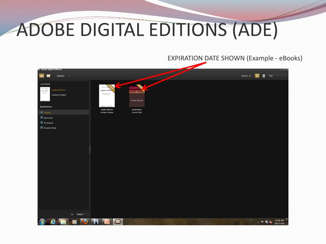Switch to Reading view icon
This screenshot has height=244, width=326.
pyautogui.click(x=48, y=76)
